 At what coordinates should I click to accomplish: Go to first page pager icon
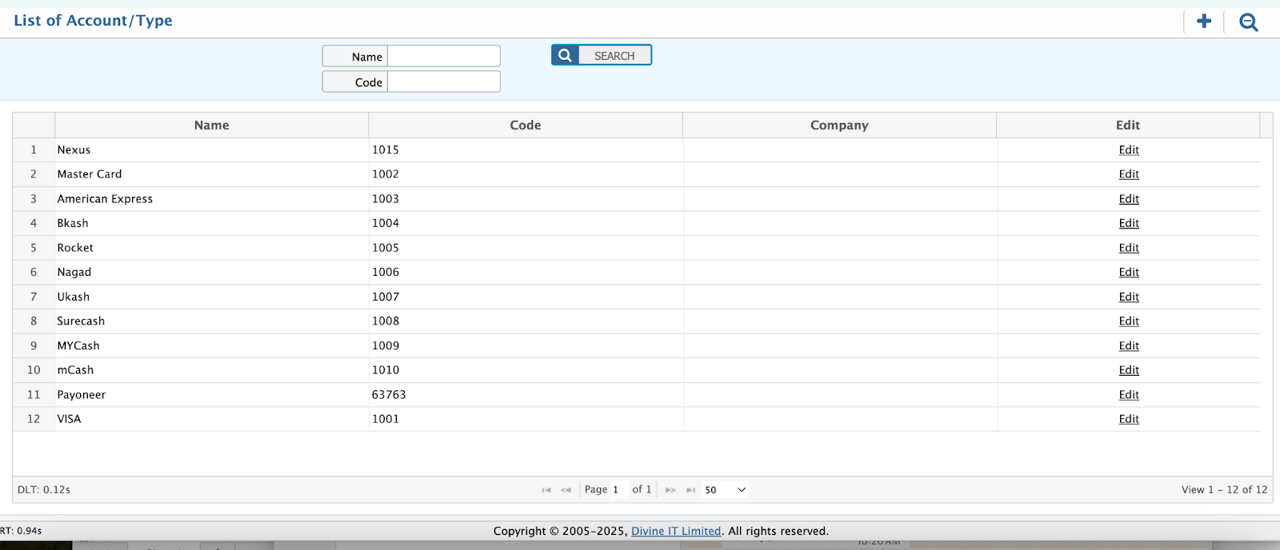[546, 490]
